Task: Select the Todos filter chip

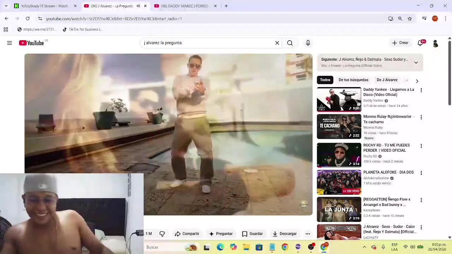Action: point(325,80)
